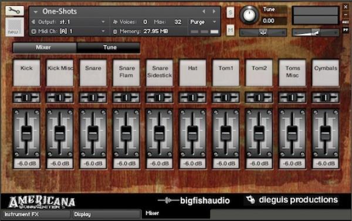This screenshot has width=352, height=221.
Task: Click the Hat volume fader handle
Action: (192, 133)
